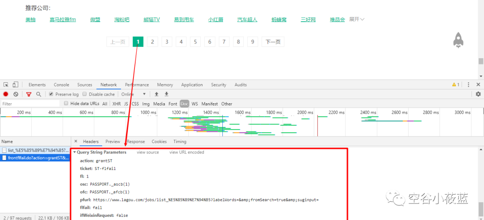Filter requests by All

(x=105, y=104)
